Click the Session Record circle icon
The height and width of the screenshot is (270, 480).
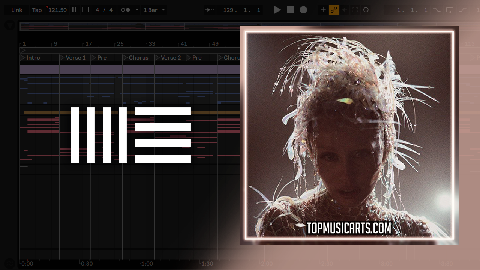pyautogui.click(x=366, y=10)
